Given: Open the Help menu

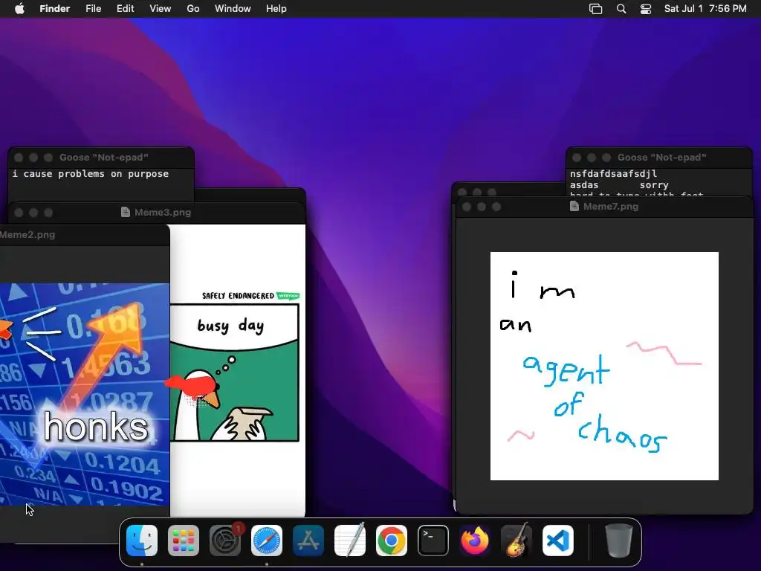Looking at the screenshot, I should point(276,9).
